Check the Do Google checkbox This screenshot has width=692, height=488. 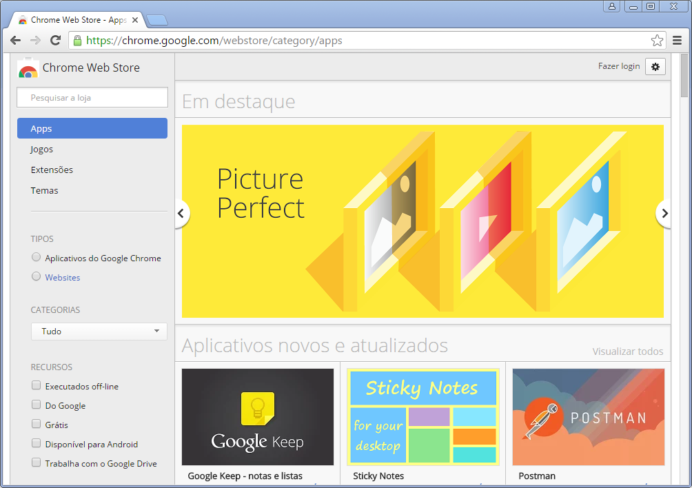coord(37,405)
